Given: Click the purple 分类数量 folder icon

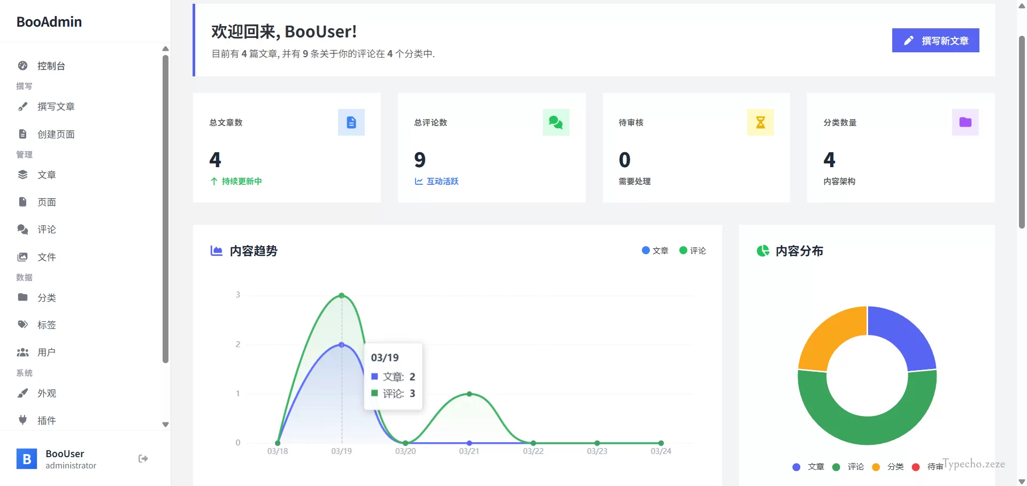Looking at the screenshot, I should pyautogui.click(x=965, y=122).
